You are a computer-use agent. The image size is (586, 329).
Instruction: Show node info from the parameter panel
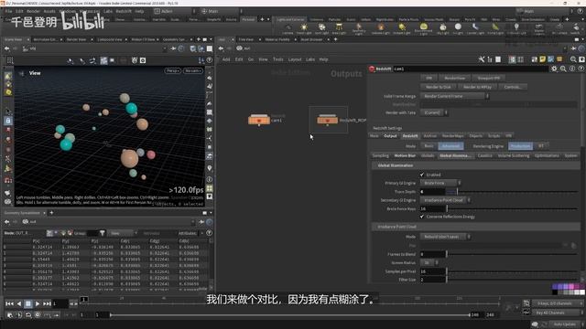(572, 69)
